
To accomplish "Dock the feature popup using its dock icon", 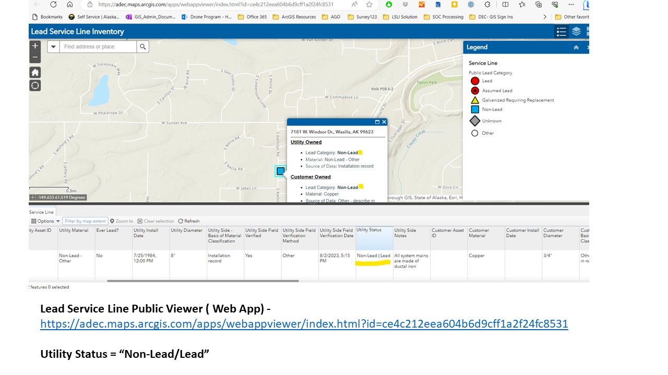I will 377,121.
